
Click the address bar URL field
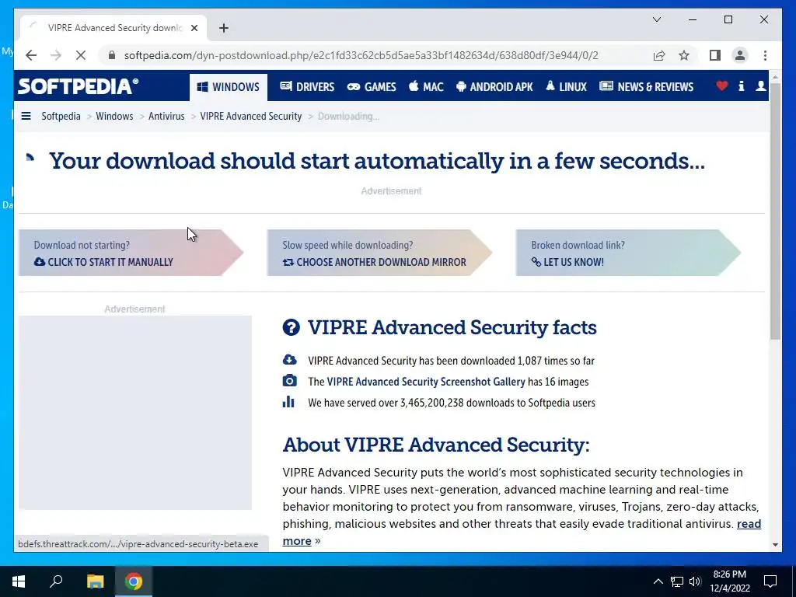(x=361, y=55)
